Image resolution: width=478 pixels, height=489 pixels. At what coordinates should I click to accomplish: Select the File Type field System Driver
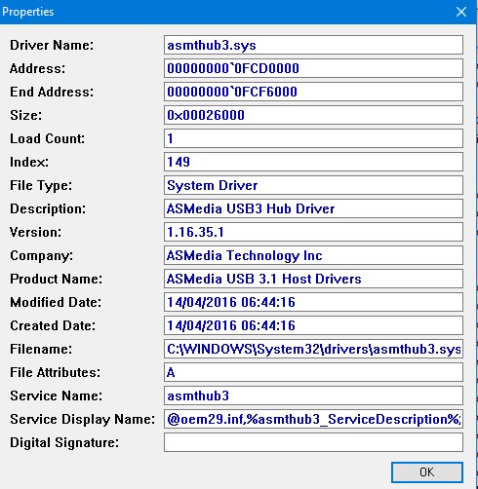(x=313, y=185)
